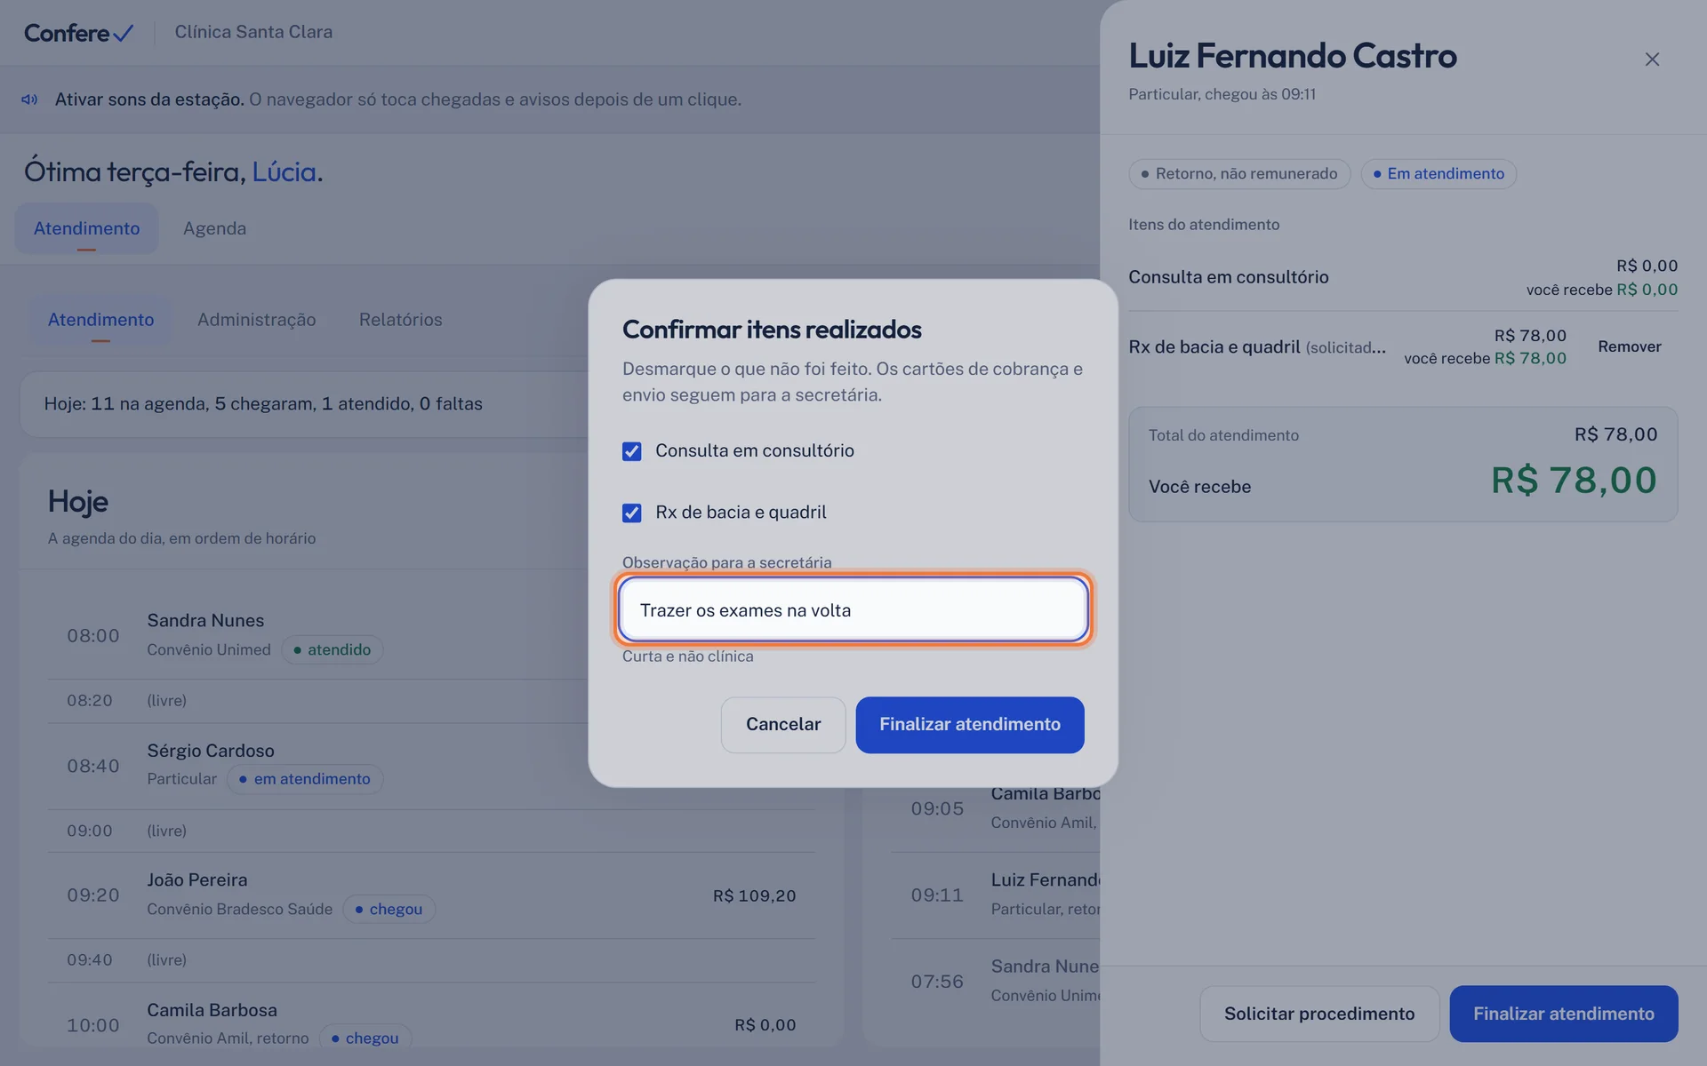Click the R$ 109,20 amount for João Pereira

pyautogui.click(x=754, y=896)
